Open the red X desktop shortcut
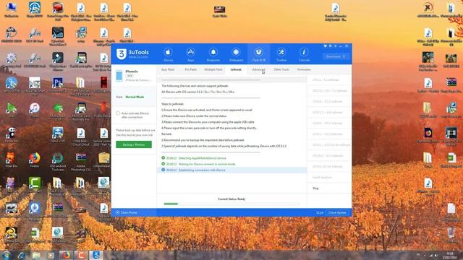463x260 pixels. [428, 9]
